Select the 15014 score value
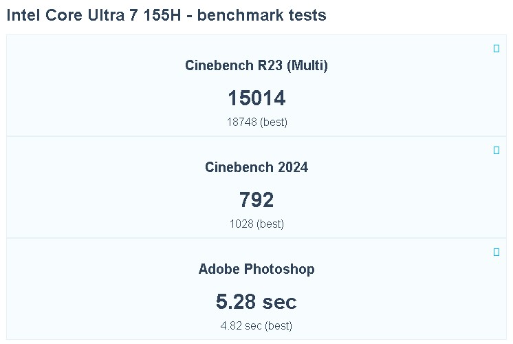This screenshot has height=344, width=513. [256, 98]
